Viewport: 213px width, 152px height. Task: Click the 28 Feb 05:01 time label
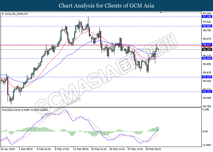coord(153,149)
